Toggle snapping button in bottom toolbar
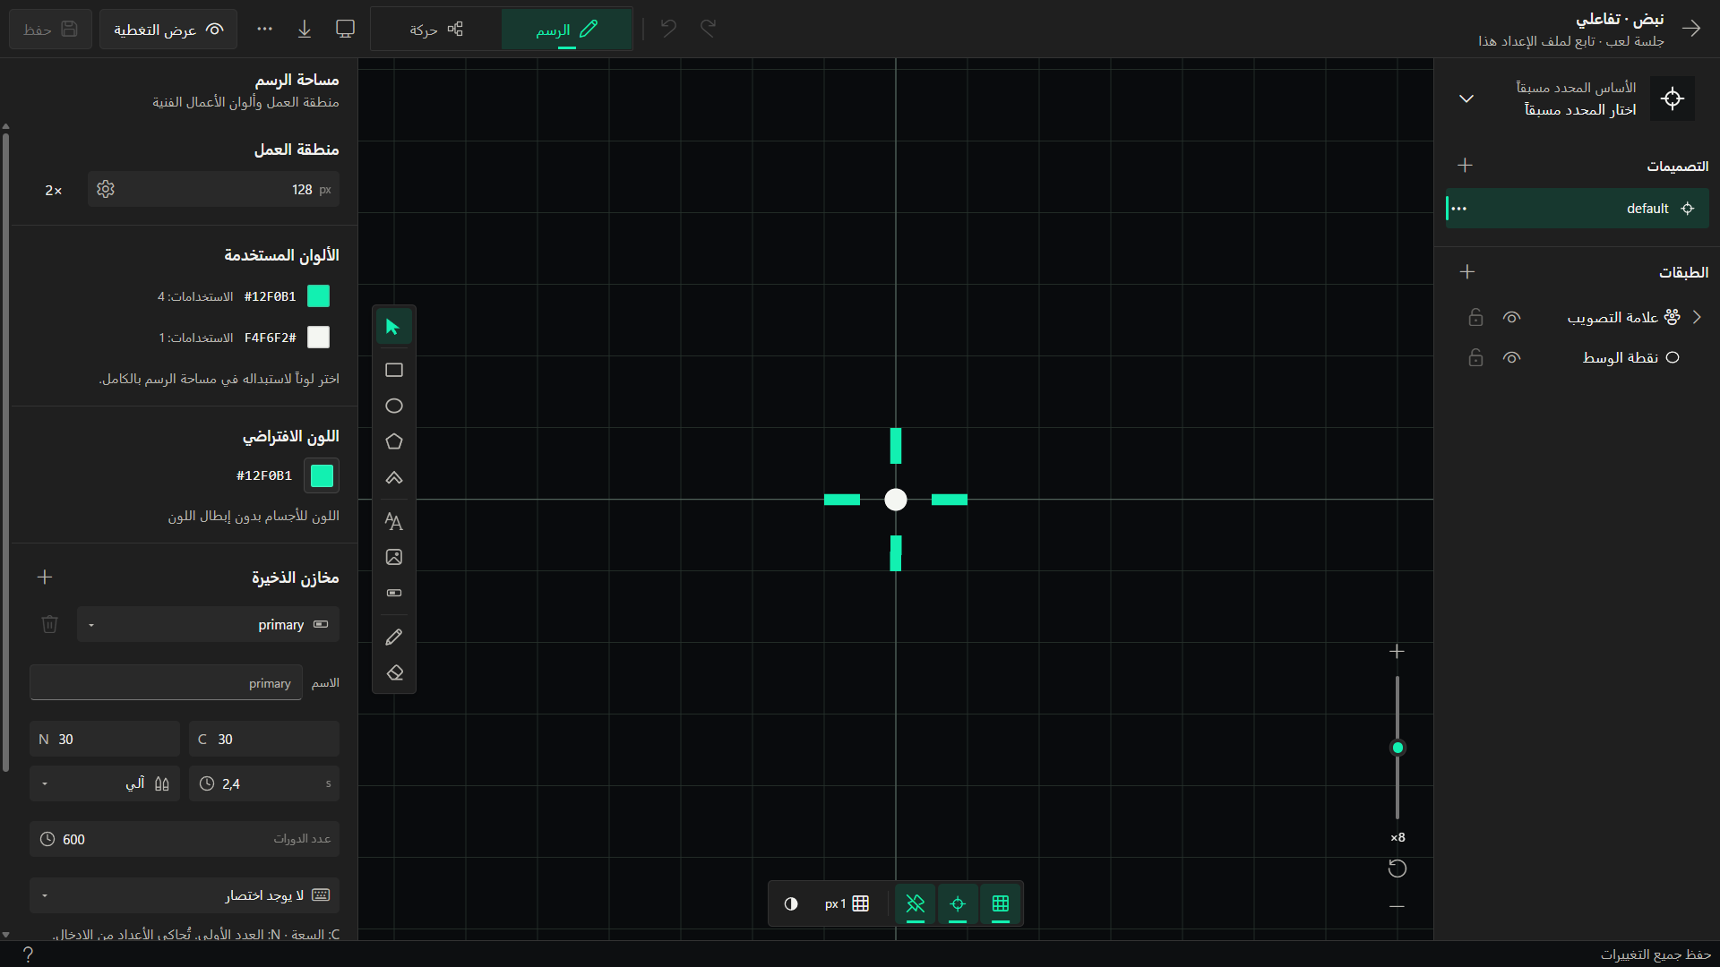The width and height of the screenshot is (1720, 967). point(915,903)
